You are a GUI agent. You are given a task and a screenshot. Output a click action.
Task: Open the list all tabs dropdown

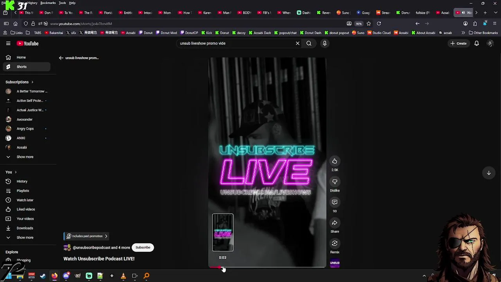click(x=495, y=13)
